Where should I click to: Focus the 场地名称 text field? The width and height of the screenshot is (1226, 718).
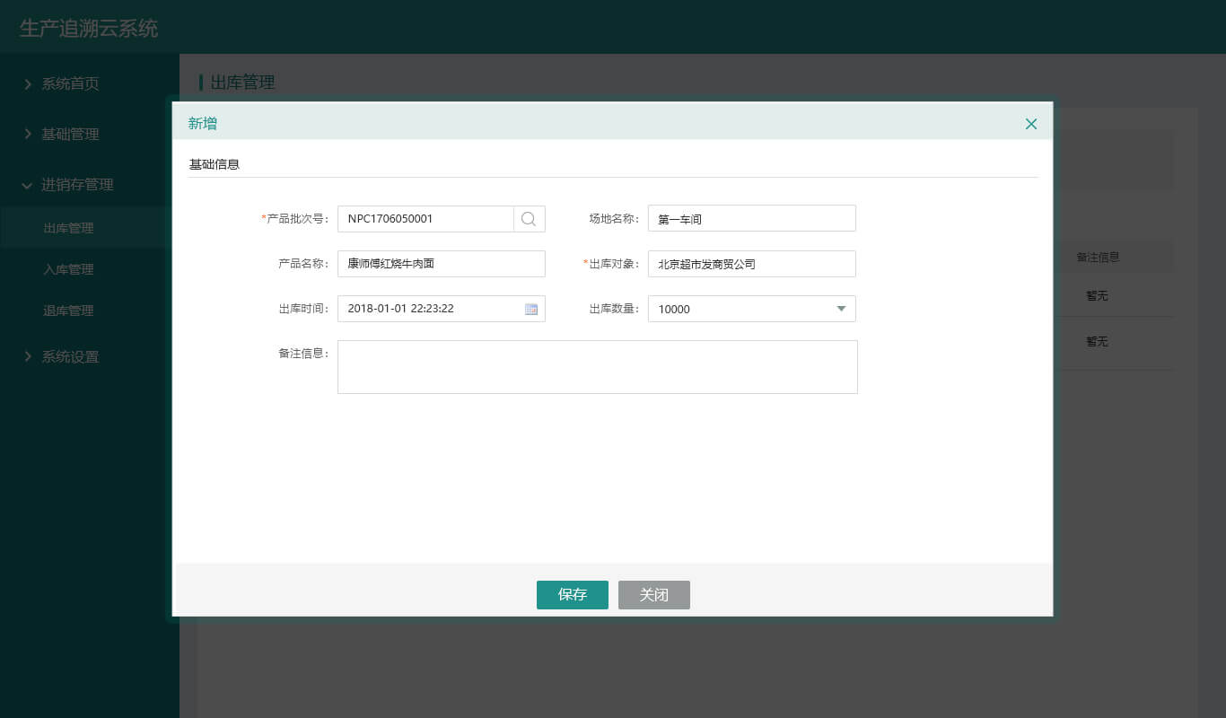(x=751, y=219)
